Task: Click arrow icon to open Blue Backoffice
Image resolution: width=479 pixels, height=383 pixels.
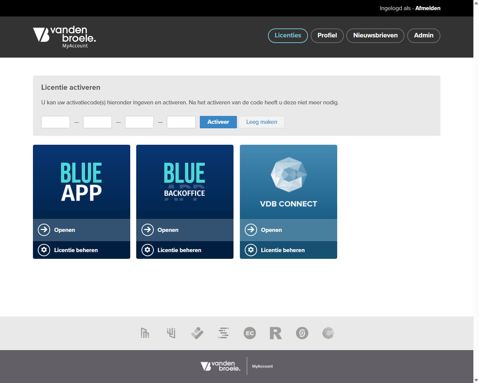Action: tap(147, 230)
